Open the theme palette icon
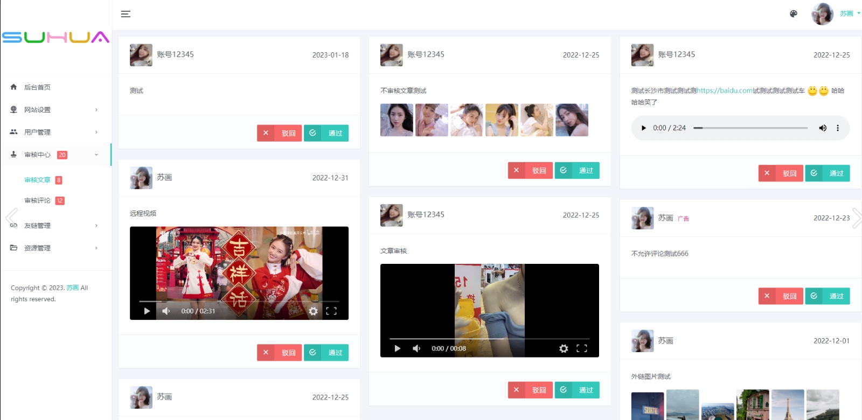 click(x=794, y=14)
